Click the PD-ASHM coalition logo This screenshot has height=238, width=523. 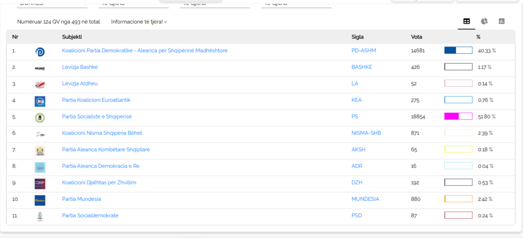40,51
